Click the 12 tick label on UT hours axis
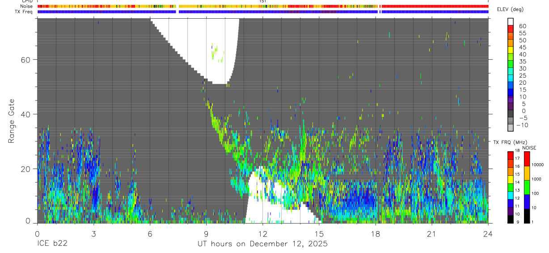This screenshot has width=549, height=253. (262, 233)
